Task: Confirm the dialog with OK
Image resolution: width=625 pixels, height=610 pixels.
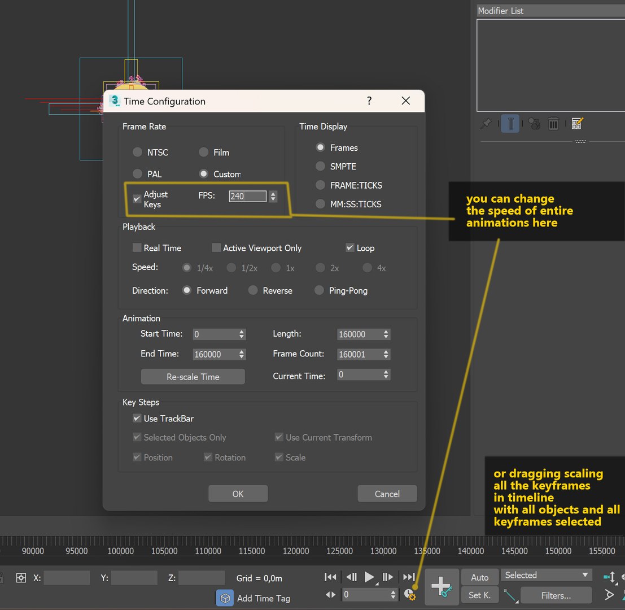Action: coord(238,494)
